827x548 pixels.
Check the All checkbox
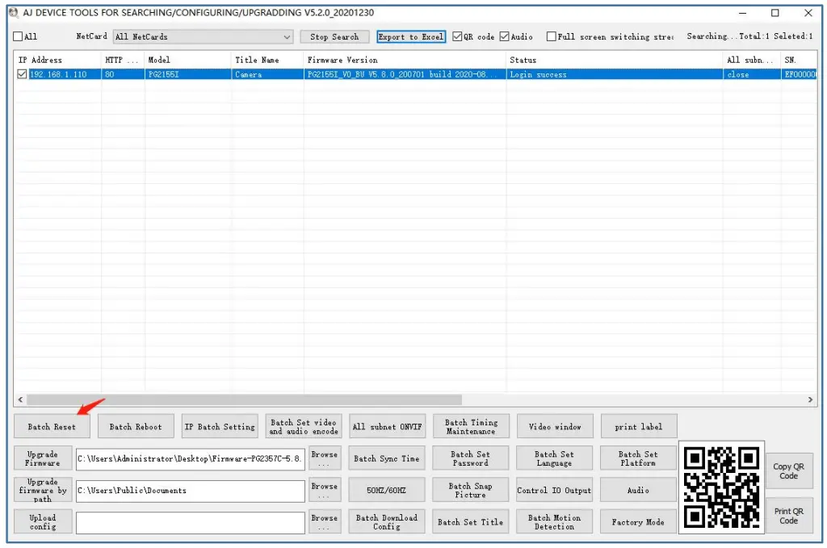pyautogui.click(x=18, y=36)
